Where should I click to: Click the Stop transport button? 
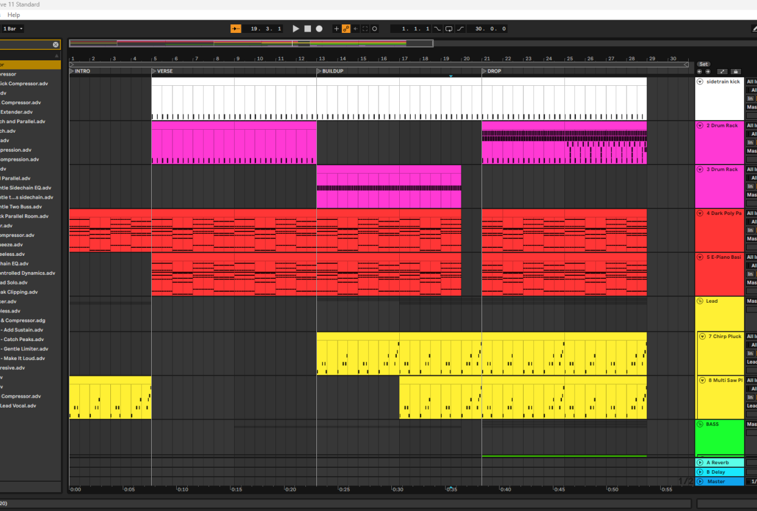[308, 29]
